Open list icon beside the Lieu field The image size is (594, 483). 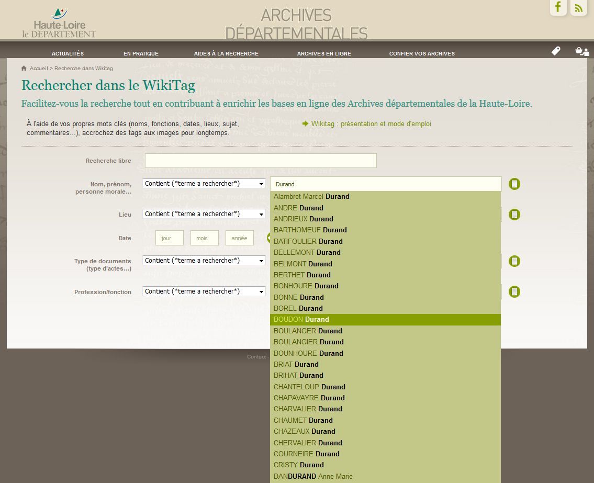(x=514, y=215)
